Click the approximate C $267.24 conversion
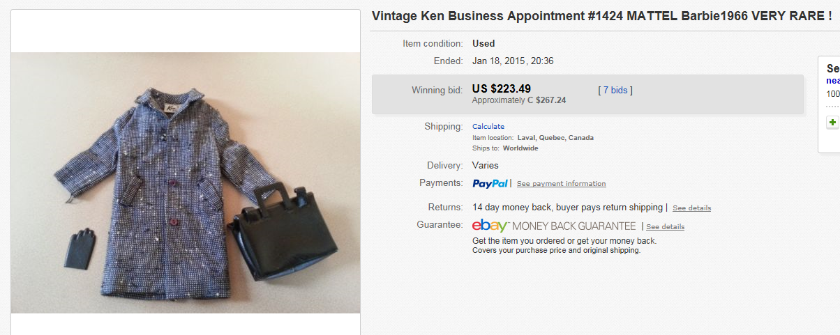This screenshot has height=335, width=840. tap(519, 100)
